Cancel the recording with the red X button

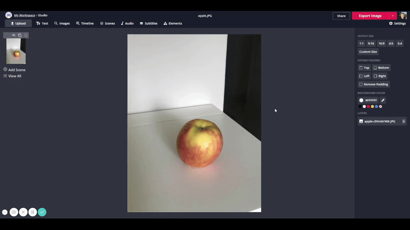tap(23, 212)
